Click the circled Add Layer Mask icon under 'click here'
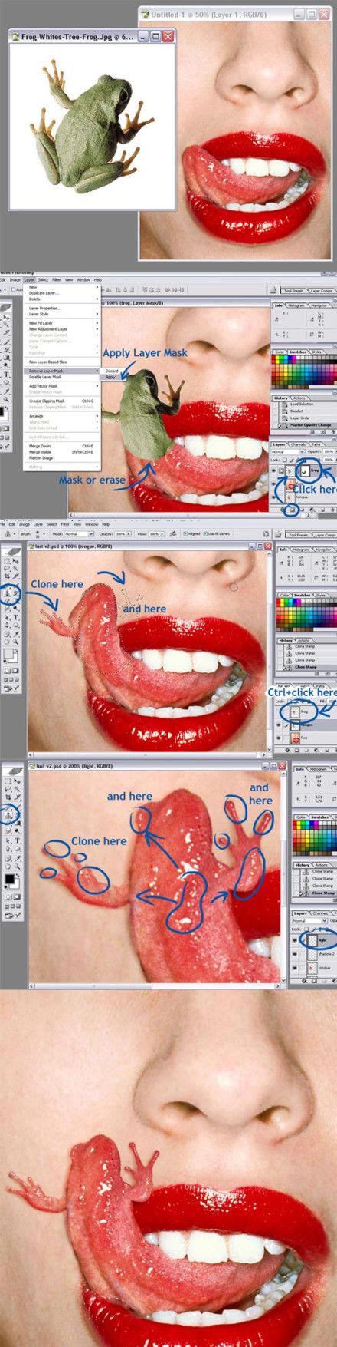This screenshot has height=1347, width=337. pos(293,509)
